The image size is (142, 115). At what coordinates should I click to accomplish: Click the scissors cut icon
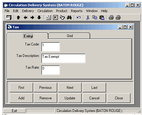(88, 17)
